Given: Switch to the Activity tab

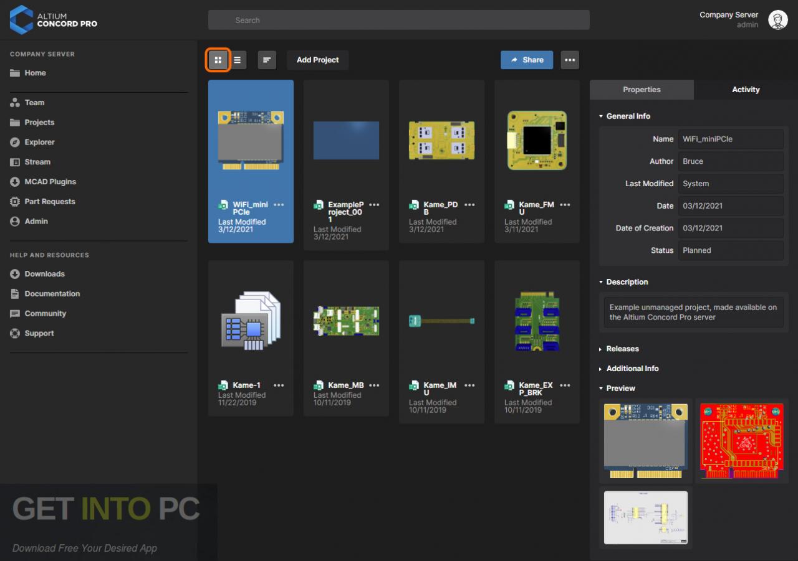Looking at the screenshot, I should (x=746, y=90).
